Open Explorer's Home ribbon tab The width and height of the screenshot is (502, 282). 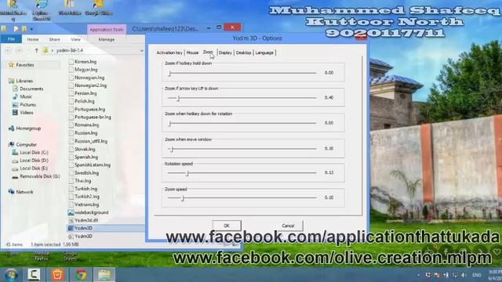33,39
